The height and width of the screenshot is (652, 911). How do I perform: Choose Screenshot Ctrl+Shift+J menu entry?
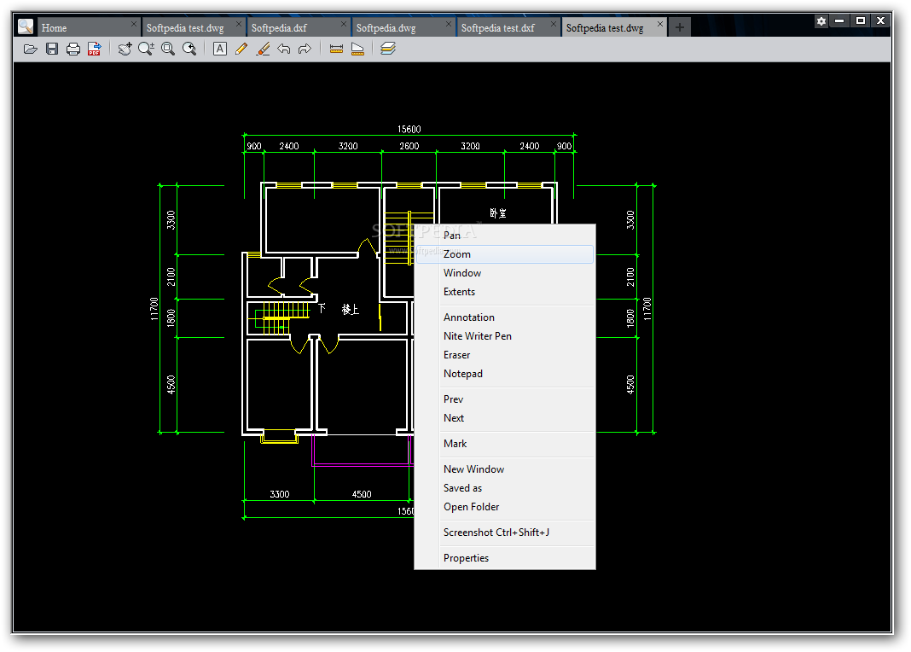tap(504, 533)
